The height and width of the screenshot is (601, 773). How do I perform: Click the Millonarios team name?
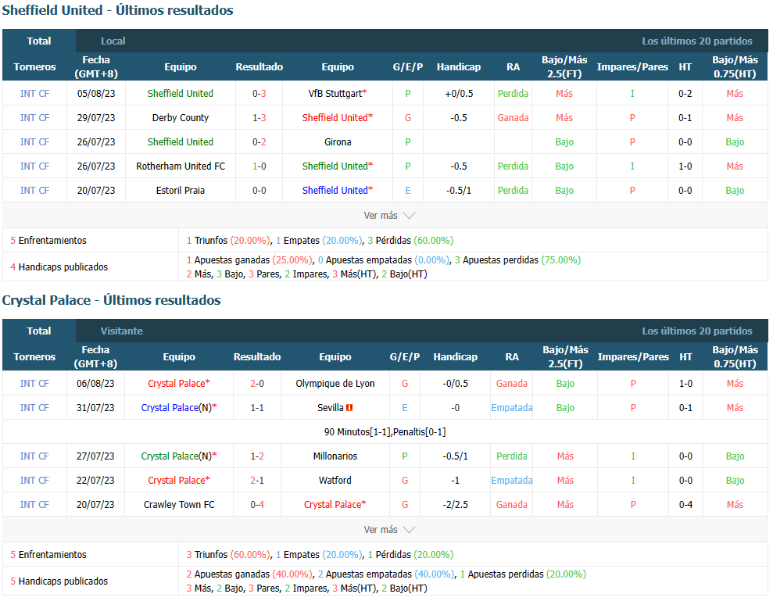[x=335, y=456]
